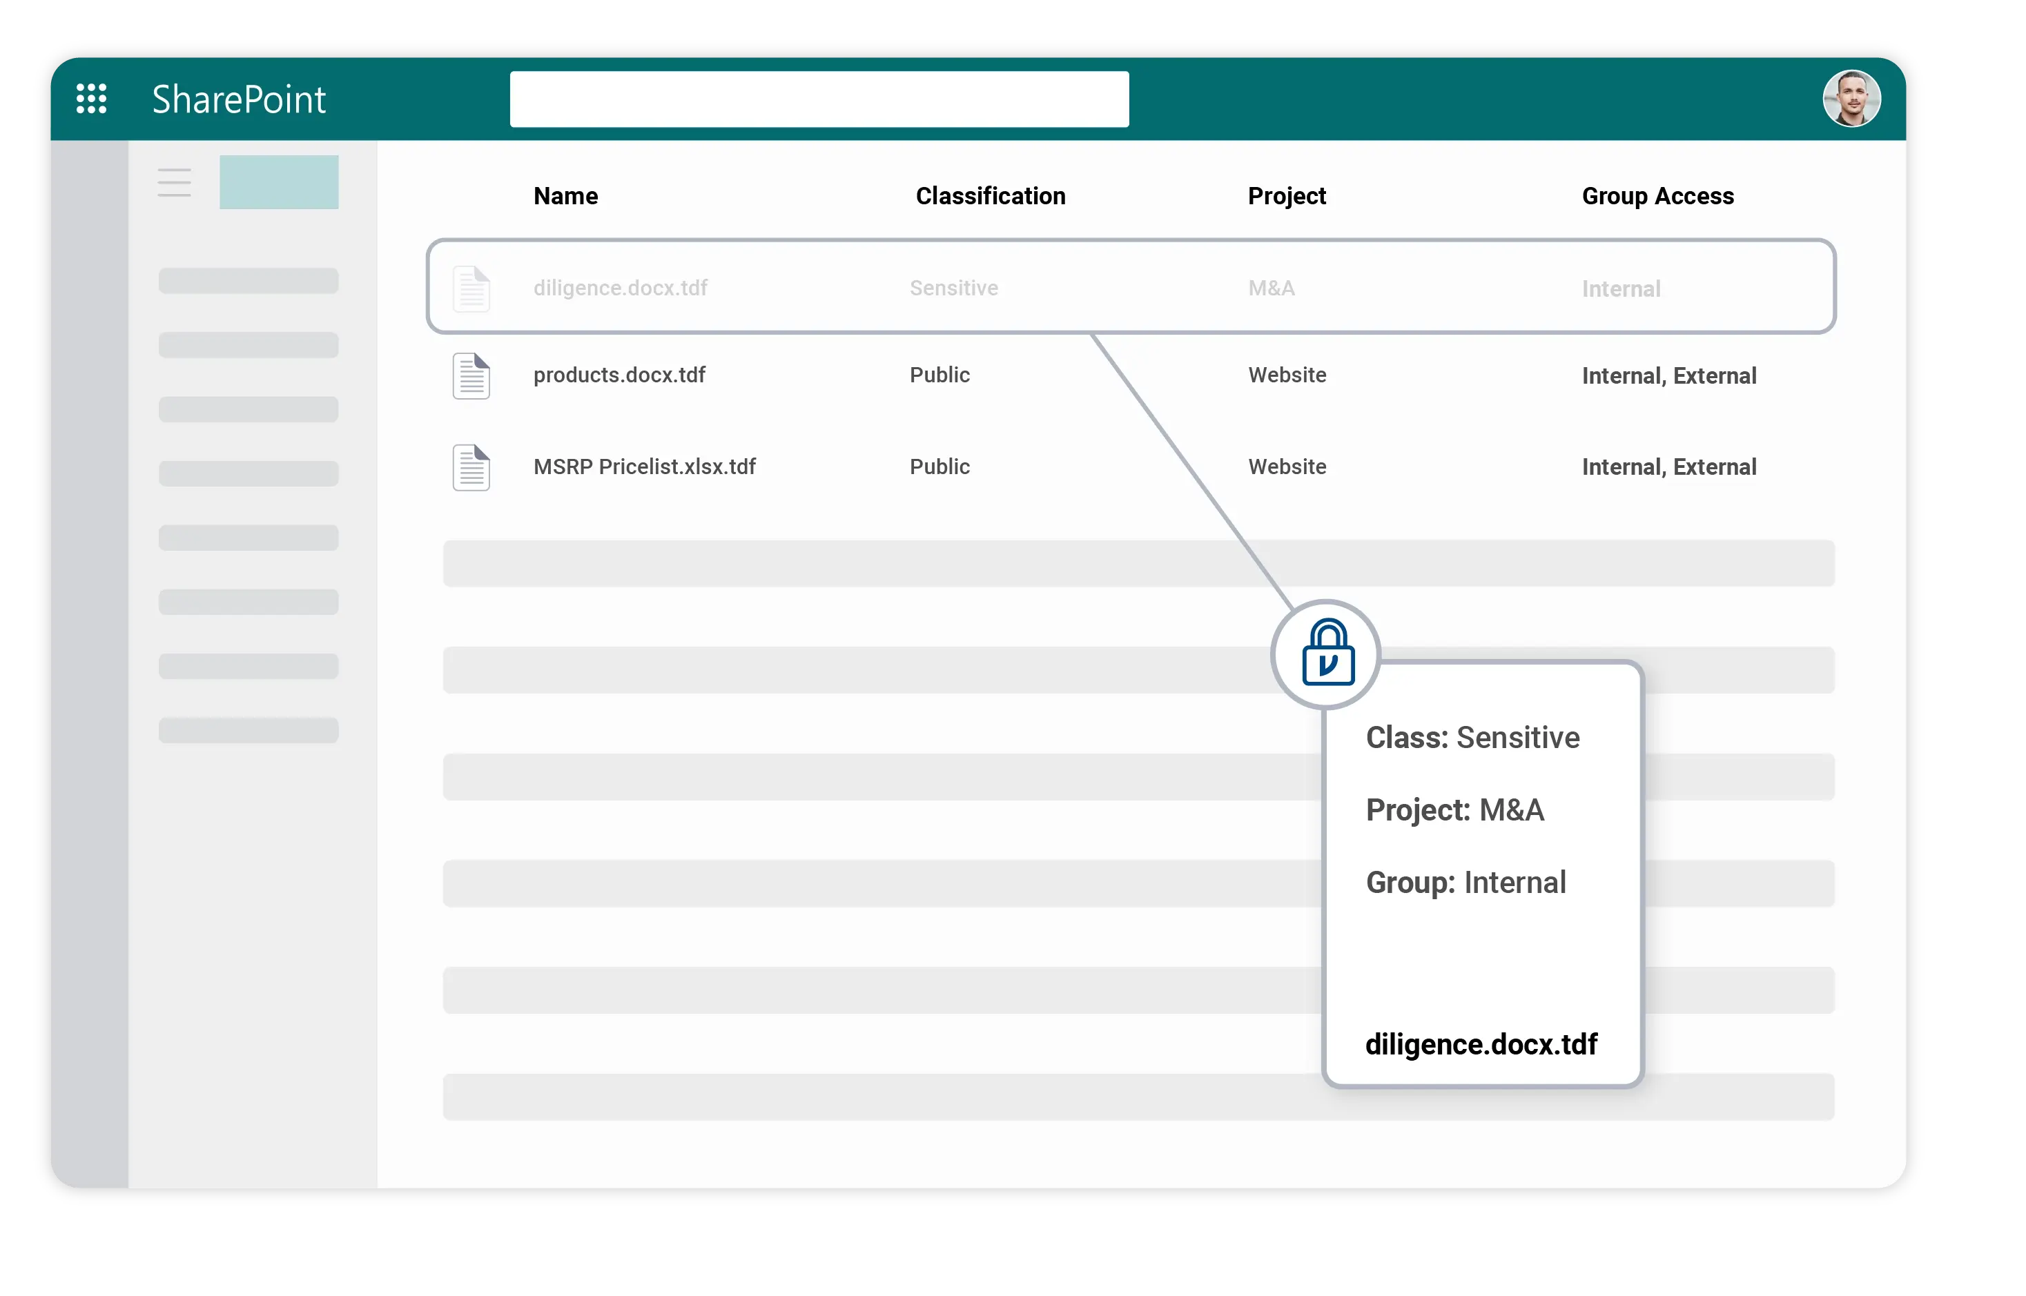Image resolution: width=2026 pixels, height=1296 pixels.
Task: Sort by the Classification column header
Action: 990,196
